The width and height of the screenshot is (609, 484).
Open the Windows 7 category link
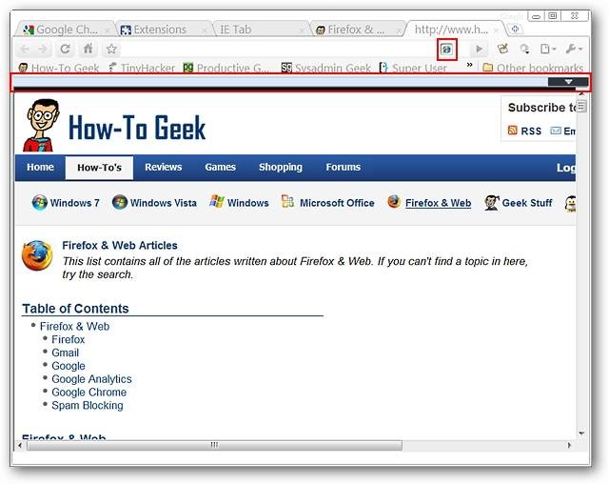coord(74,203)
